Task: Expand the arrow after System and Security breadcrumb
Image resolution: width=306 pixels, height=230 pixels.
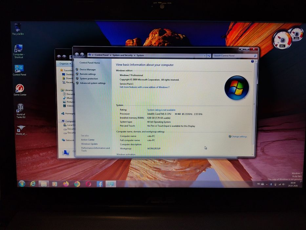Action: pyautogui.click(x=134, y=55)
